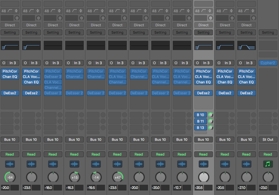Click the blue waveform icon on the first channel
The height and width of the screenshot is (195, 279).
click(10, 164)
